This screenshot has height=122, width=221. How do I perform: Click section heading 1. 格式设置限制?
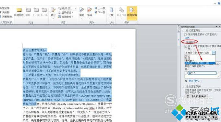[191, 30]
